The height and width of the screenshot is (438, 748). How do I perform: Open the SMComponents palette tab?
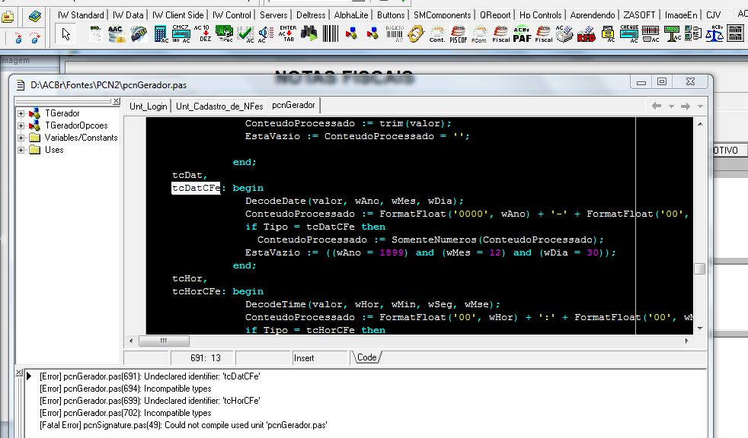443,14
